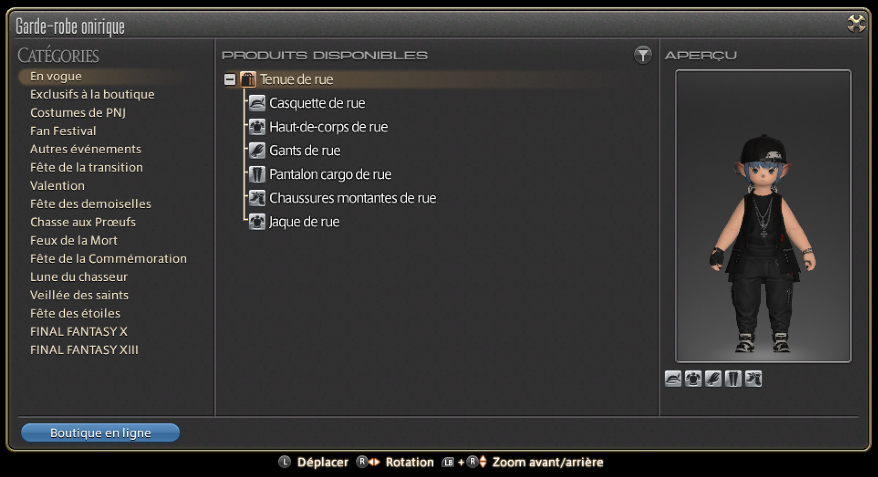Click the Boutique en ligne button
This screenshot has width=878, height=477.
100,433
